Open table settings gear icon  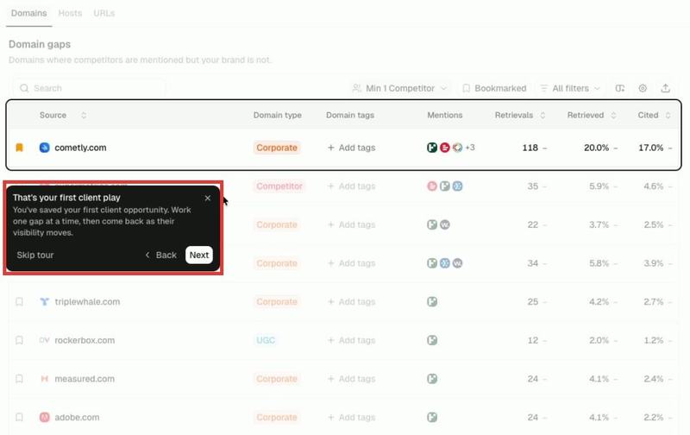(643, 88)
